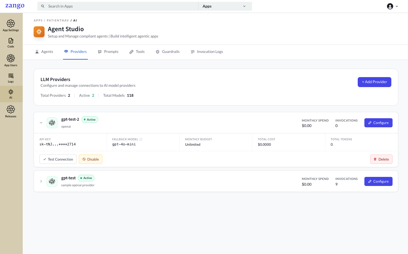Open the Code section in the sidebar
Viewport: 408px width, 254px height.
pyautogui.click(x=11, y=43)
